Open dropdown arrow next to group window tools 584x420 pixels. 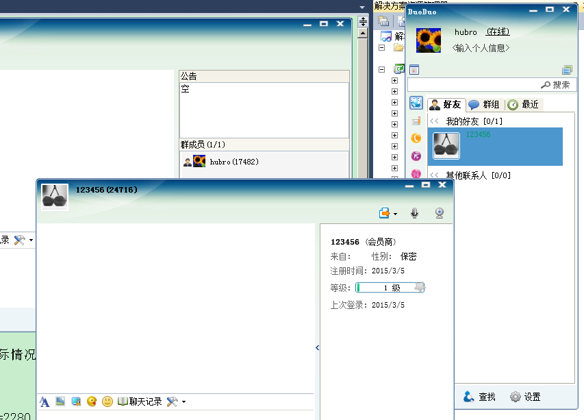coord(31,240)
